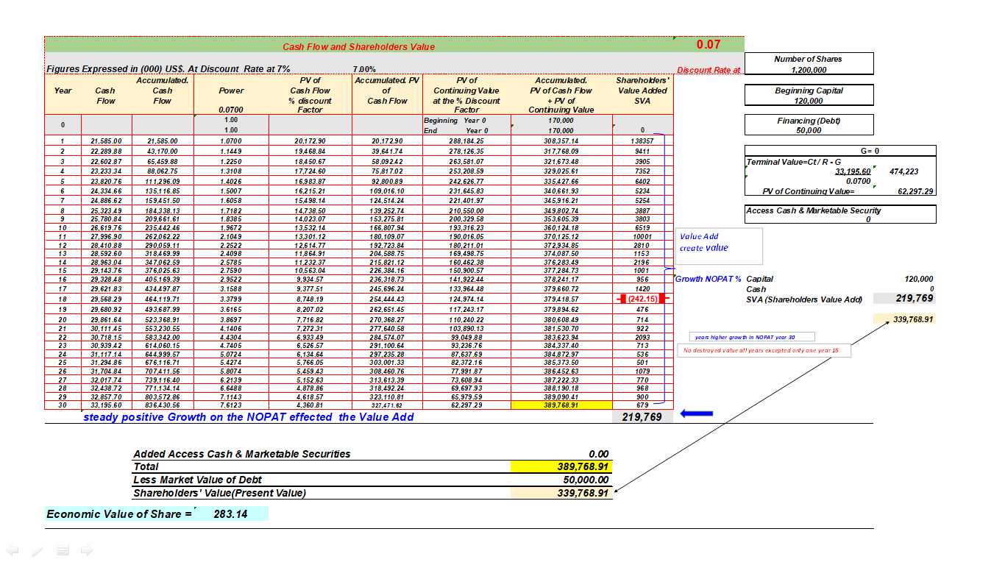The width and height of the screenshot is (1005, 565).
Task: Click accumulated cash flow 43,170.00
Action: point(162,150)
